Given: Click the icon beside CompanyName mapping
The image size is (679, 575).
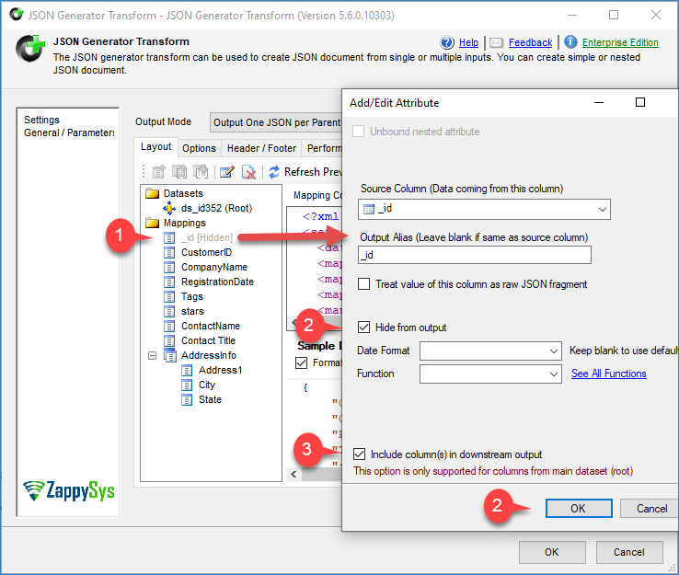Looking at the screenshot, I should [169, 267].
